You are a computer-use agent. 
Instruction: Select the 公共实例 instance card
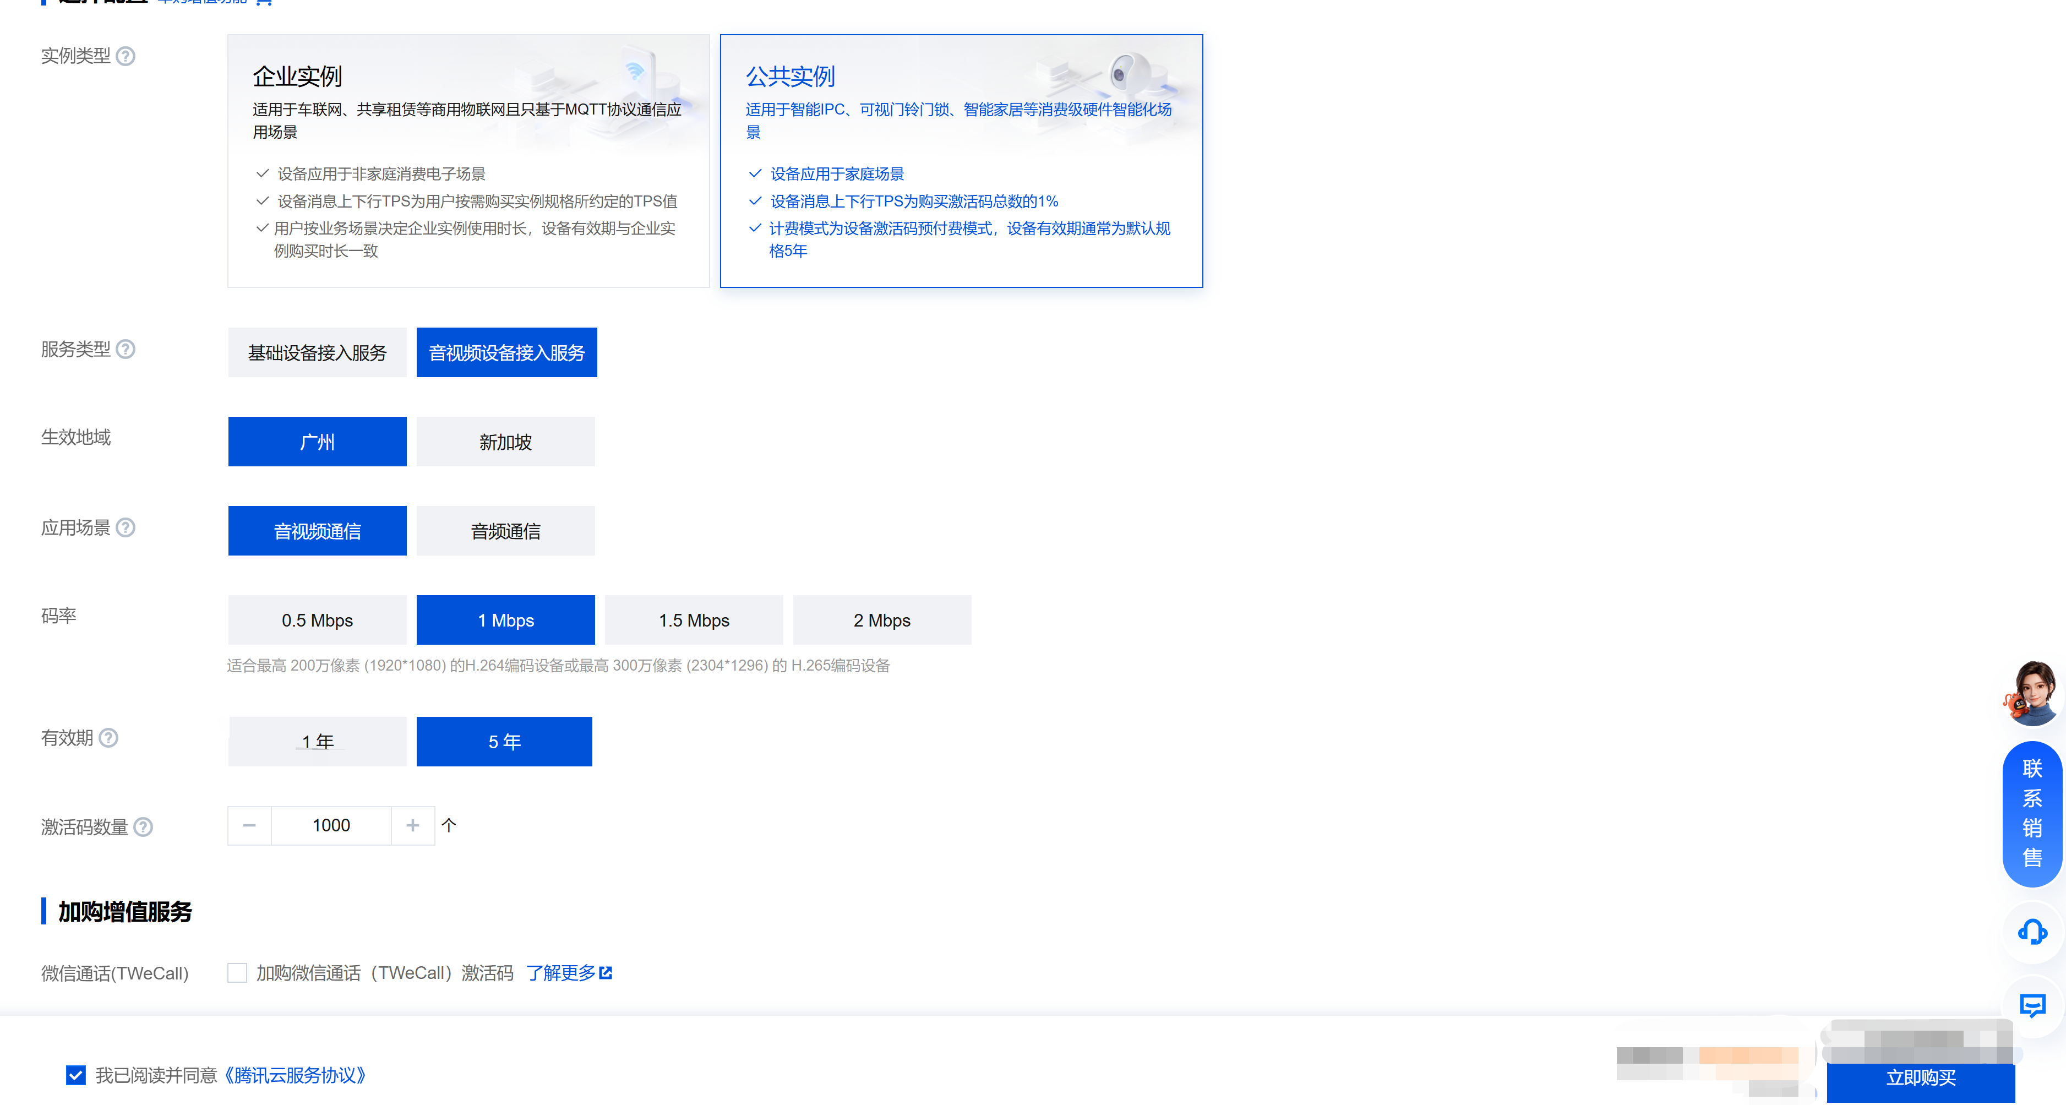[961, 160]
